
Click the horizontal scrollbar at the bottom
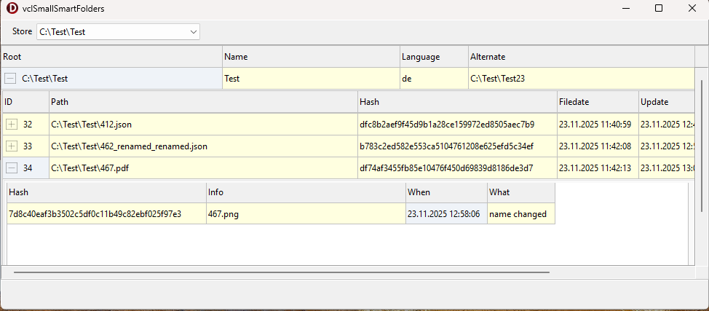click(x=281, y=272)
